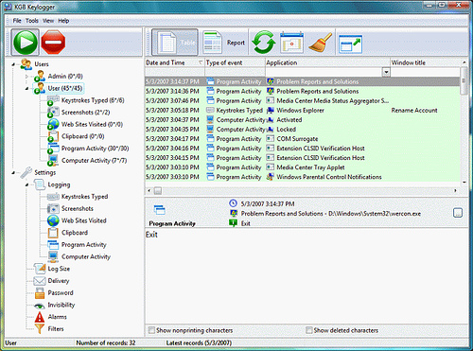This screenshot has width=473, height=351.
Task: Enable Show deleted characters checkbox
Action: tap(309, 330)
